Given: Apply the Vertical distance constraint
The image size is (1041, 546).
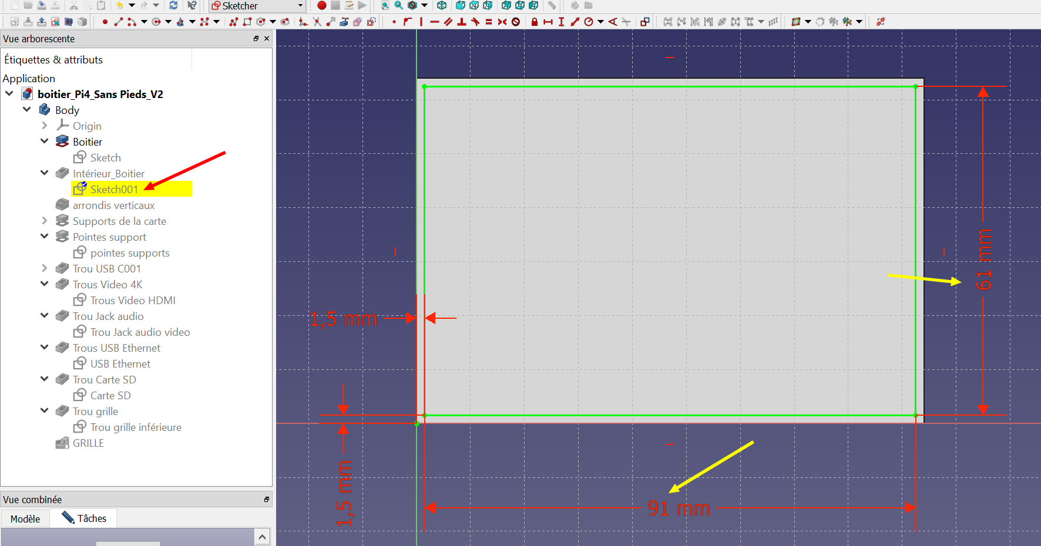Looking at the screenshot, I should (x=562, y=22).
